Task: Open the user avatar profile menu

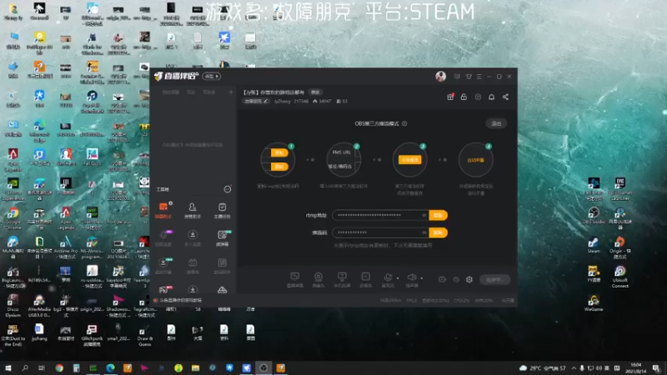Action: 440,76
